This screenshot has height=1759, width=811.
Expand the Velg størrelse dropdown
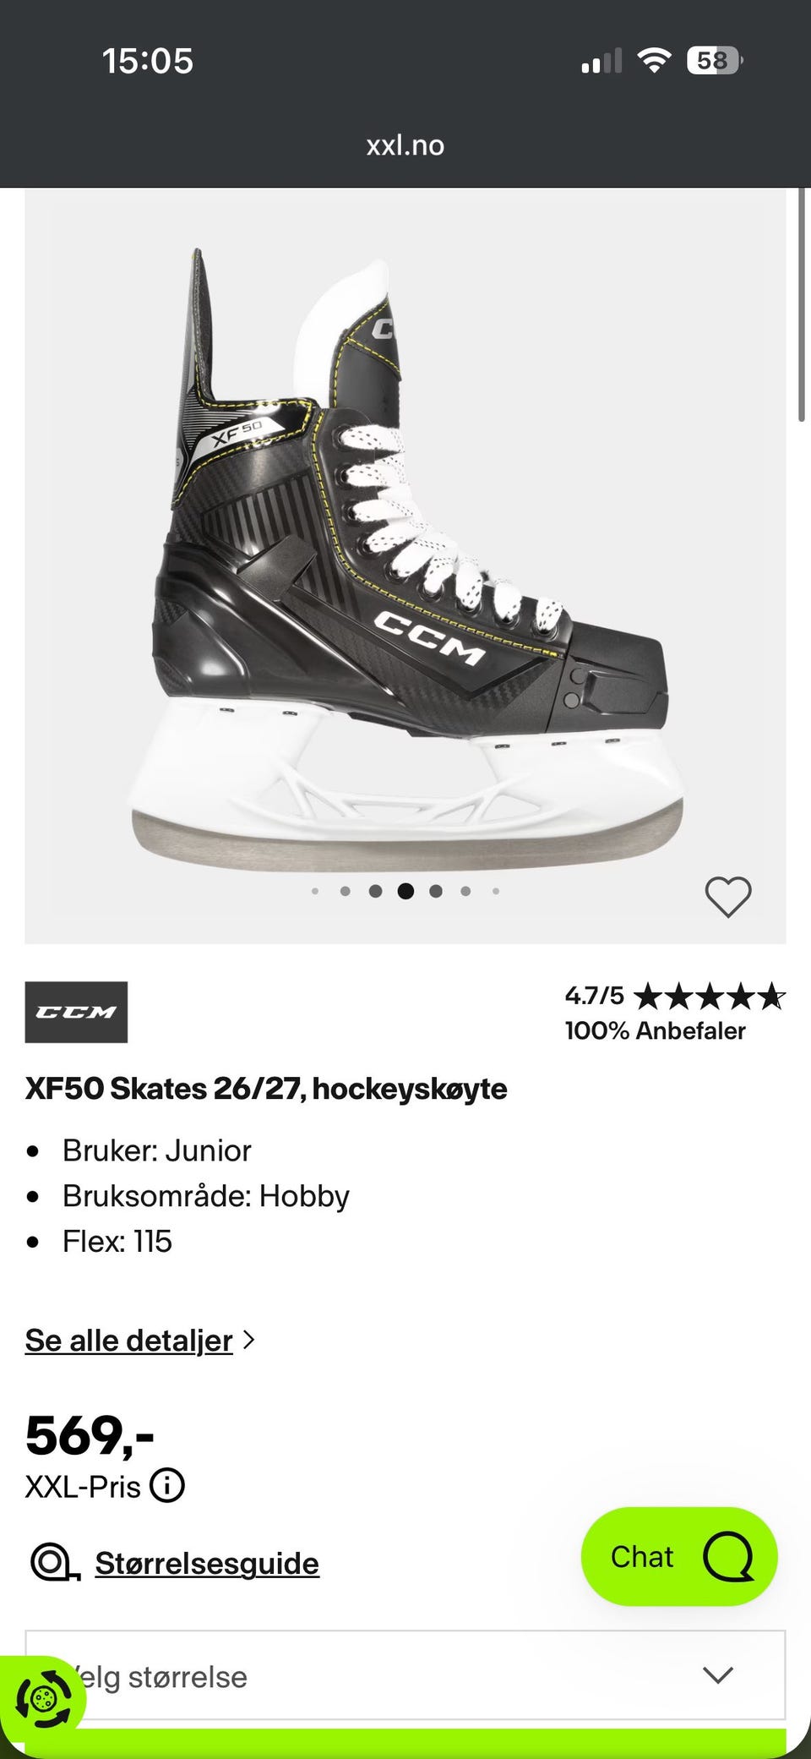(405, 1676)
